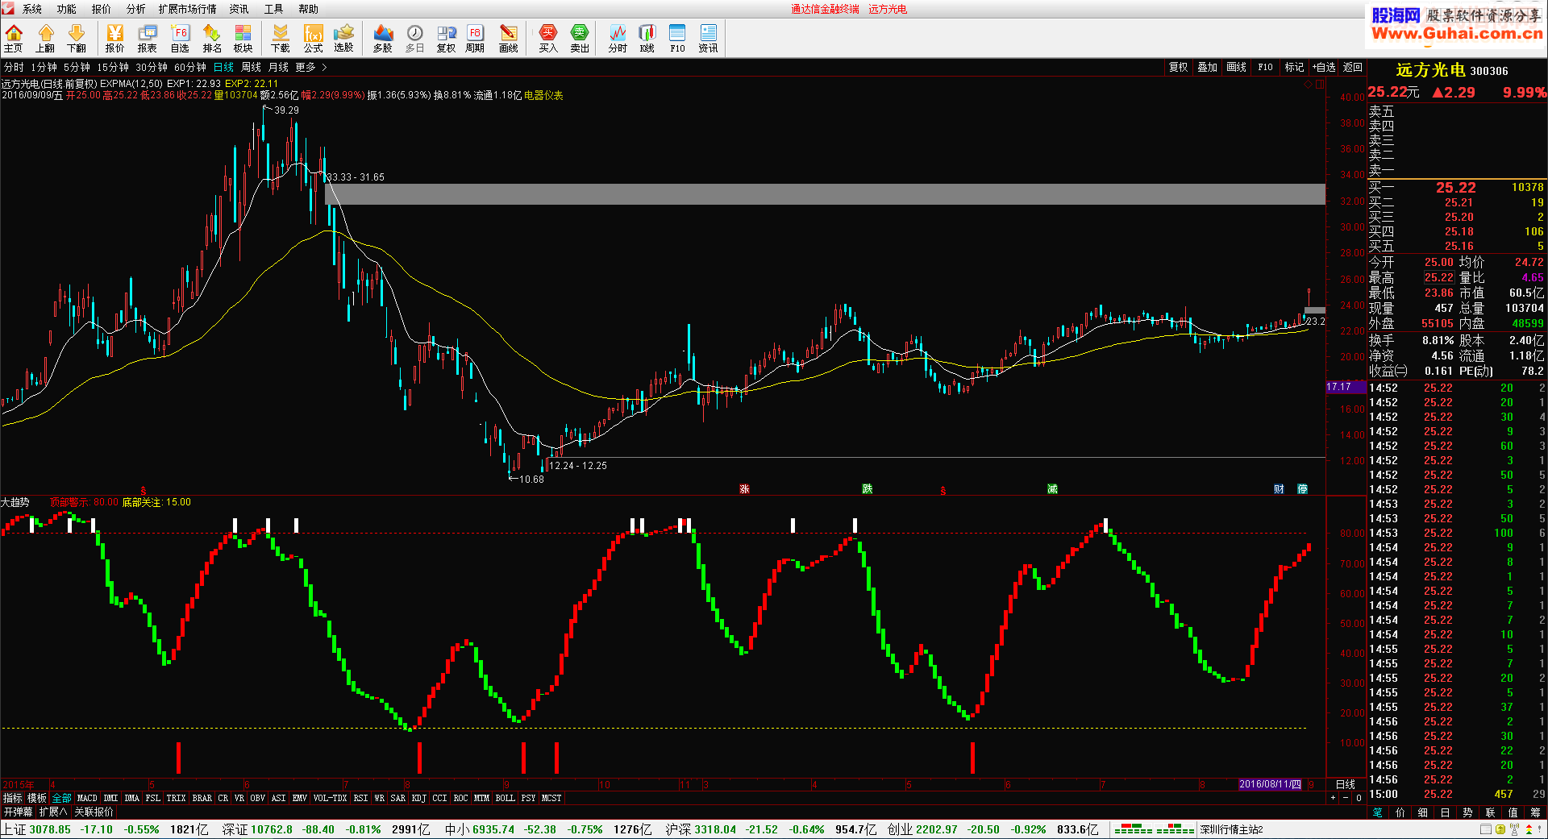
Task: Select the KDJ indicator tab
Action: point(418,798)
